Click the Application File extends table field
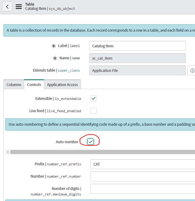 pos(137,70)
